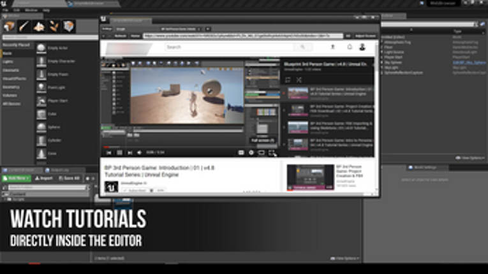Click the Cube shape icon
This screenshot has height=274, width=488.
(x=41, y=114)
